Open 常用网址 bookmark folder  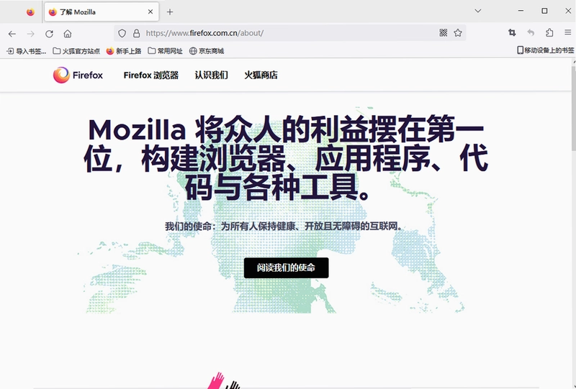(x=166, y=51)
